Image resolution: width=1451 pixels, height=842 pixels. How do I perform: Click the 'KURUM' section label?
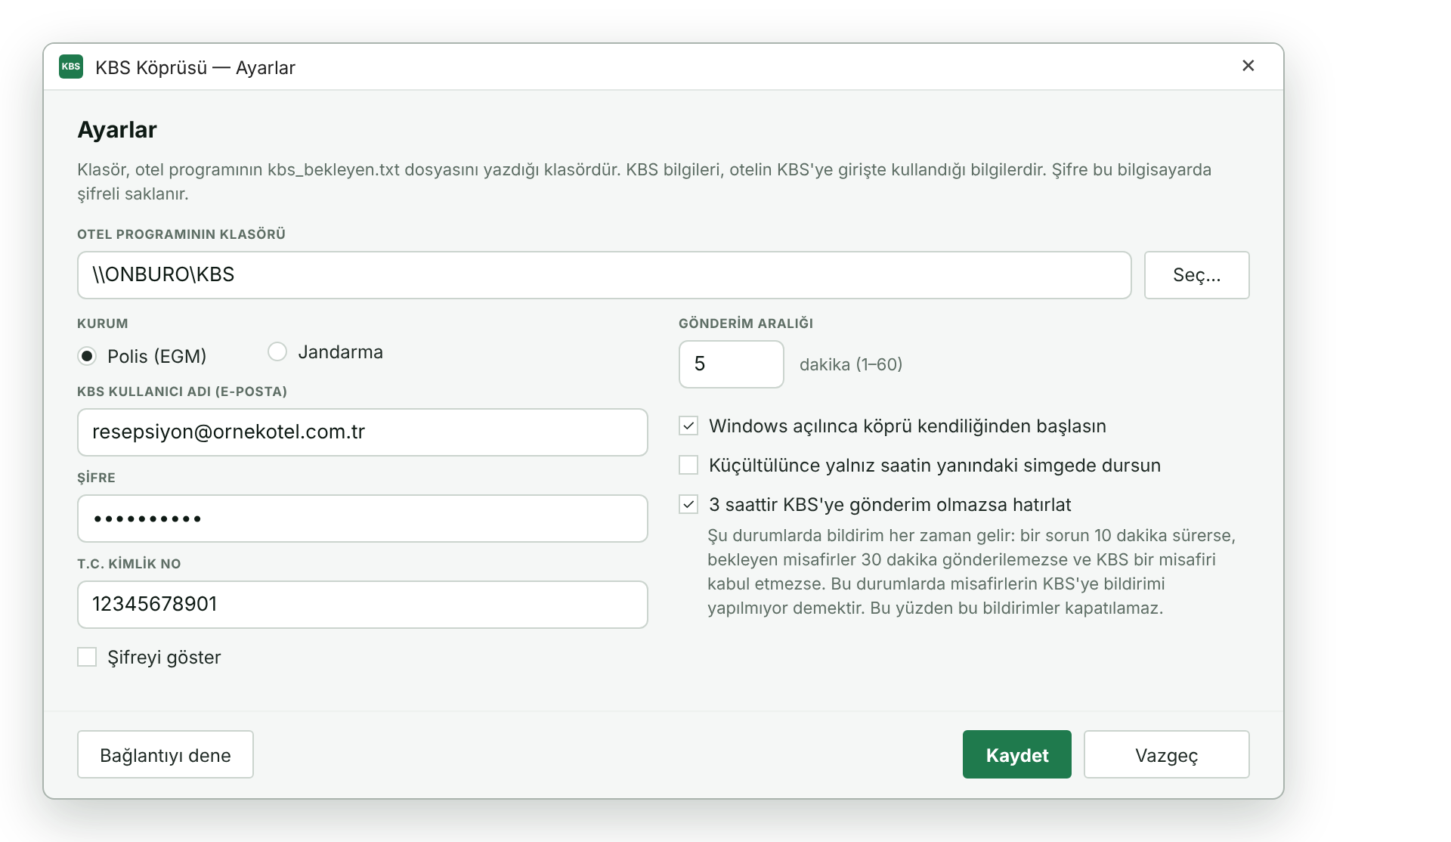[x=103, y=323]
